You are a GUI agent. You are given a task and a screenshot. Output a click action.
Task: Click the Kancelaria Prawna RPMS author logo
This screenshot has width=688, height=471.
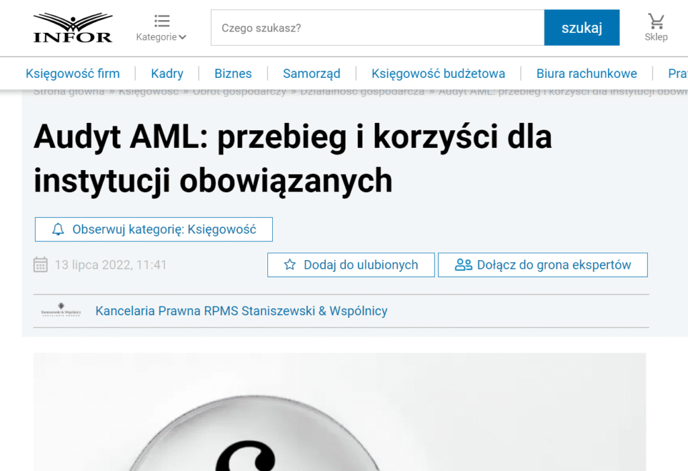tap(60, 311)
